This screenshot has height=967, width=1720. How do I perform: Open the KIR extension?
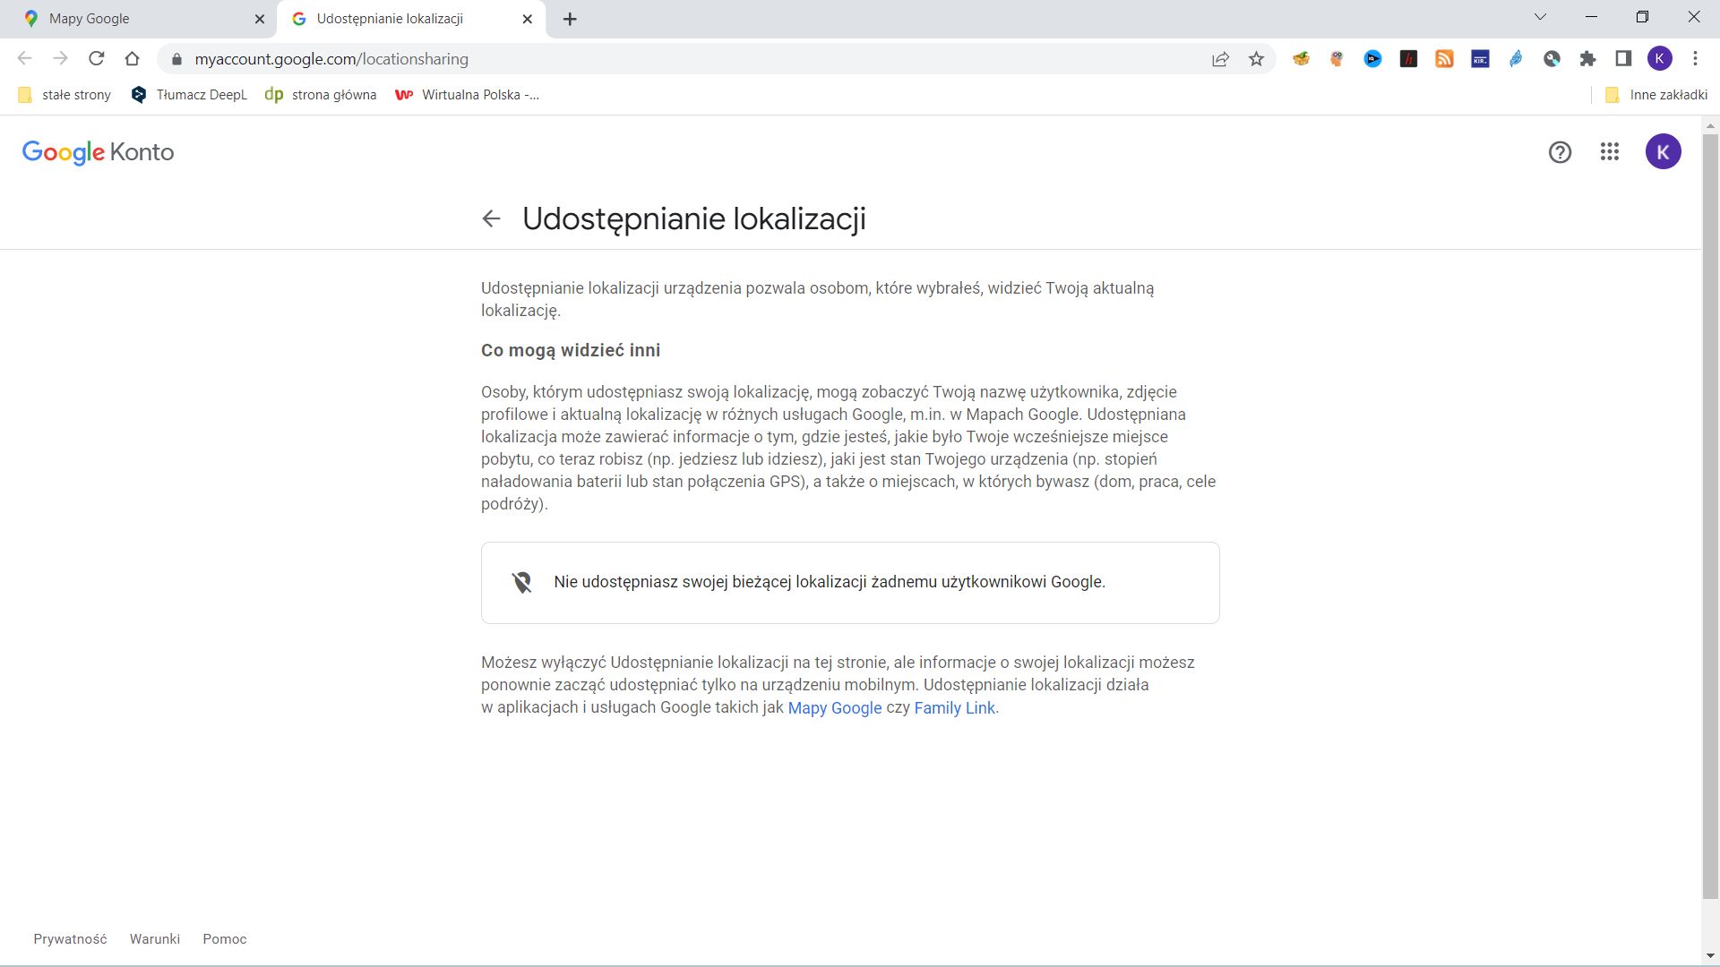(x=1480, y=59)
